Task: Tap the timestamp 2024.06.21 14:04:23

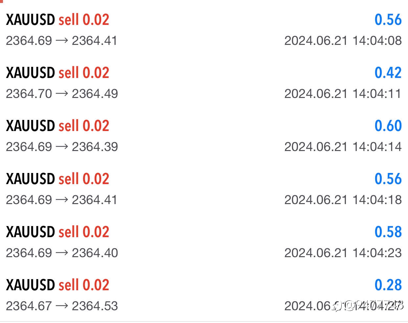Action: coord(343,253)
